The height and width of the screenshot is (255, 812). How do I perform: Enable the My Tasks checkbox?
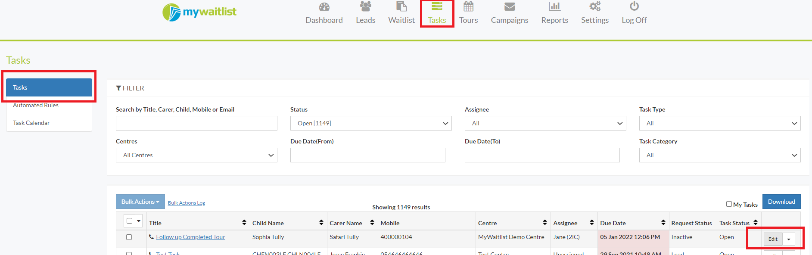[x=729, y=204]
